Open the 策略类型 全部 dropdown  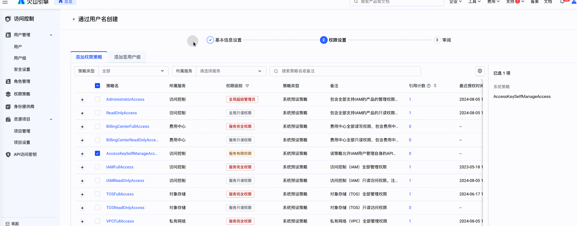pos(133,71)
